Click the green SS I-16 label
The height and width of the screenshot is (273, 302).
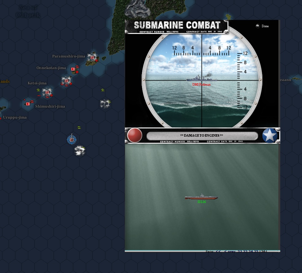(202, 202)
